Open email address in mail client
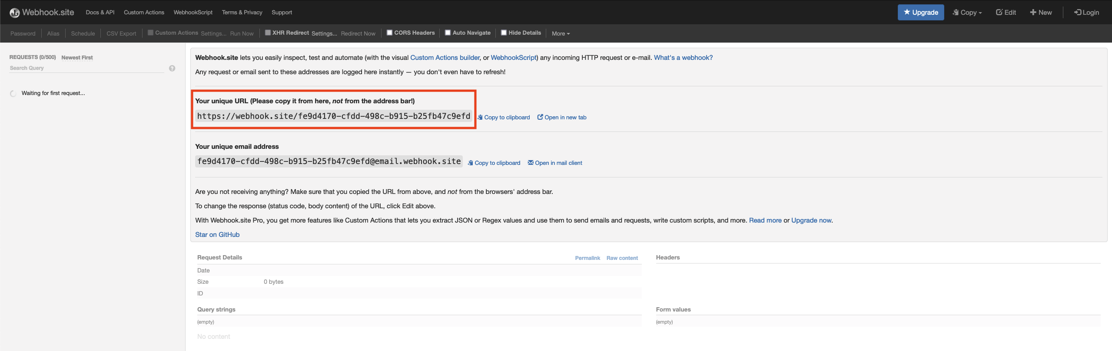 pos(555,163)
